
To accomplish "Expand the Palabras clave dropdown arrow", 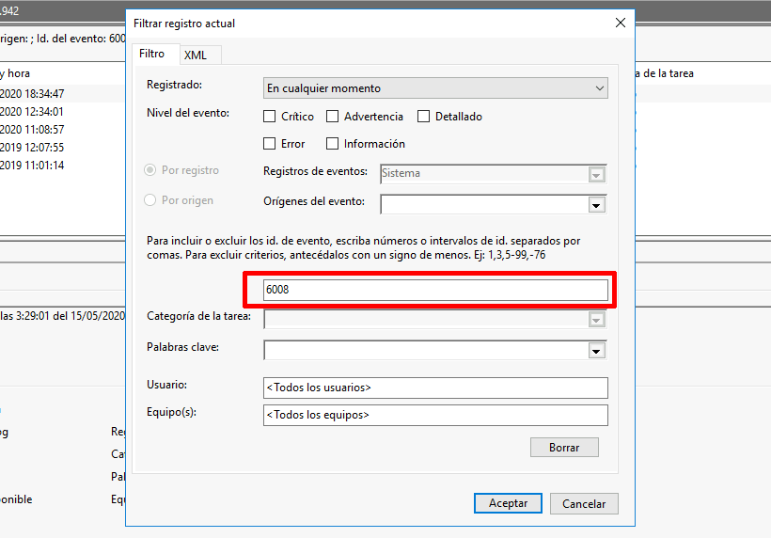I will [x=596, y=350].
